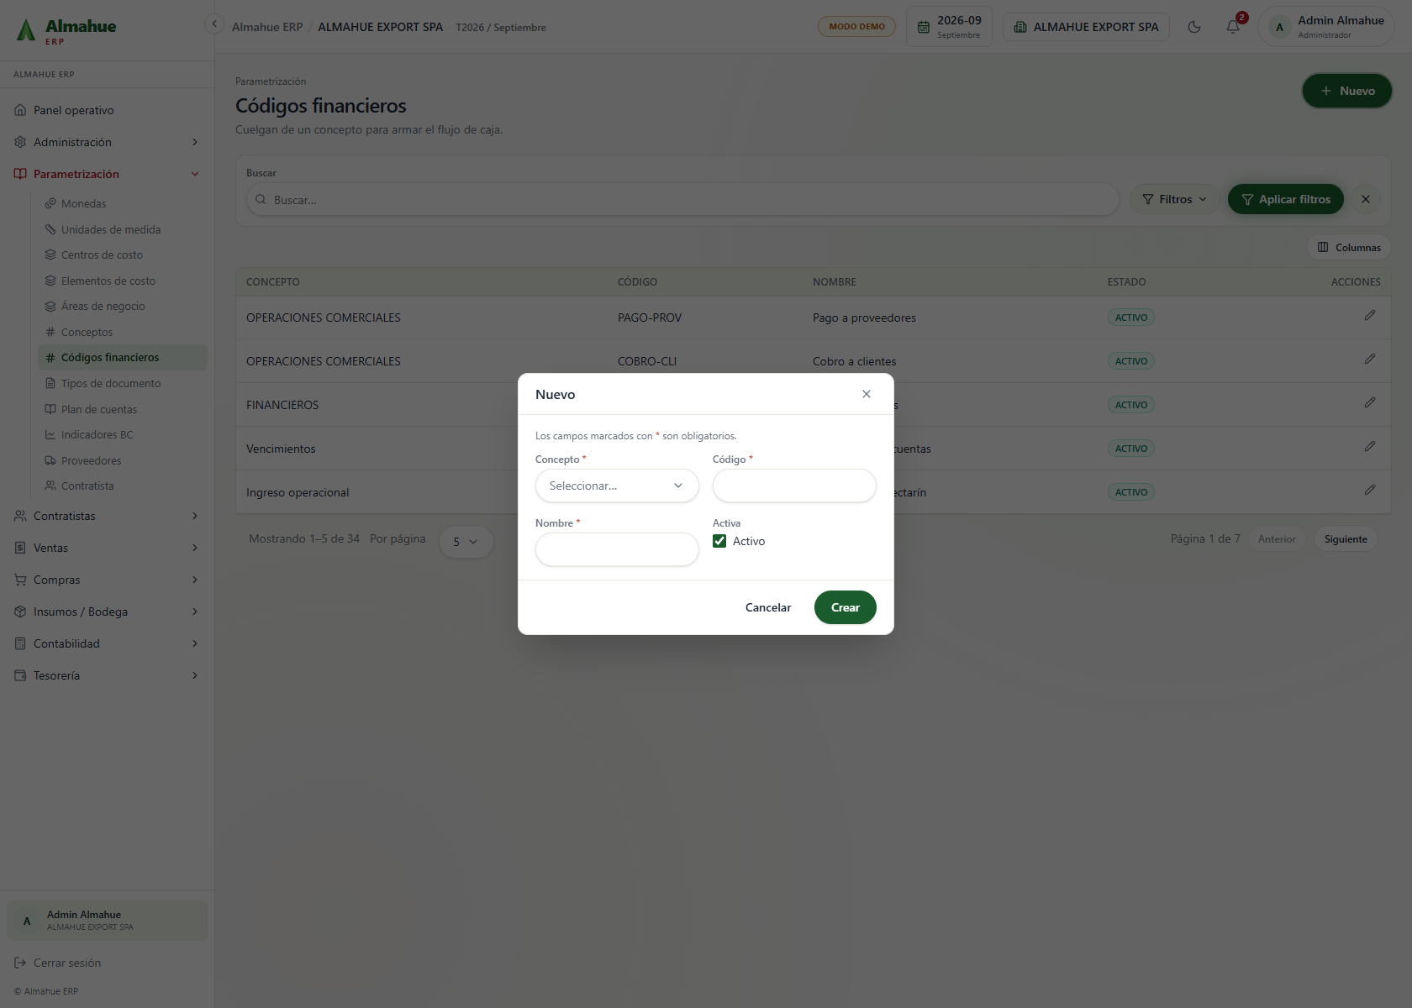The image size is (1412, 1008).
Task: Click the Aplicar filtros button
Action: [x=1285, y=199]
